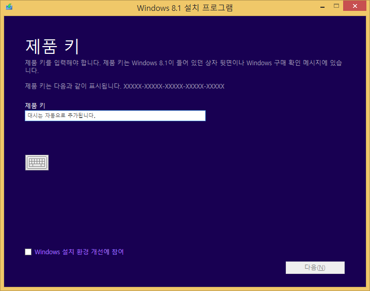The height and width of the screenshot is (291, 370).
Task: Click the 다음(N) button
Action: [315, 268]
